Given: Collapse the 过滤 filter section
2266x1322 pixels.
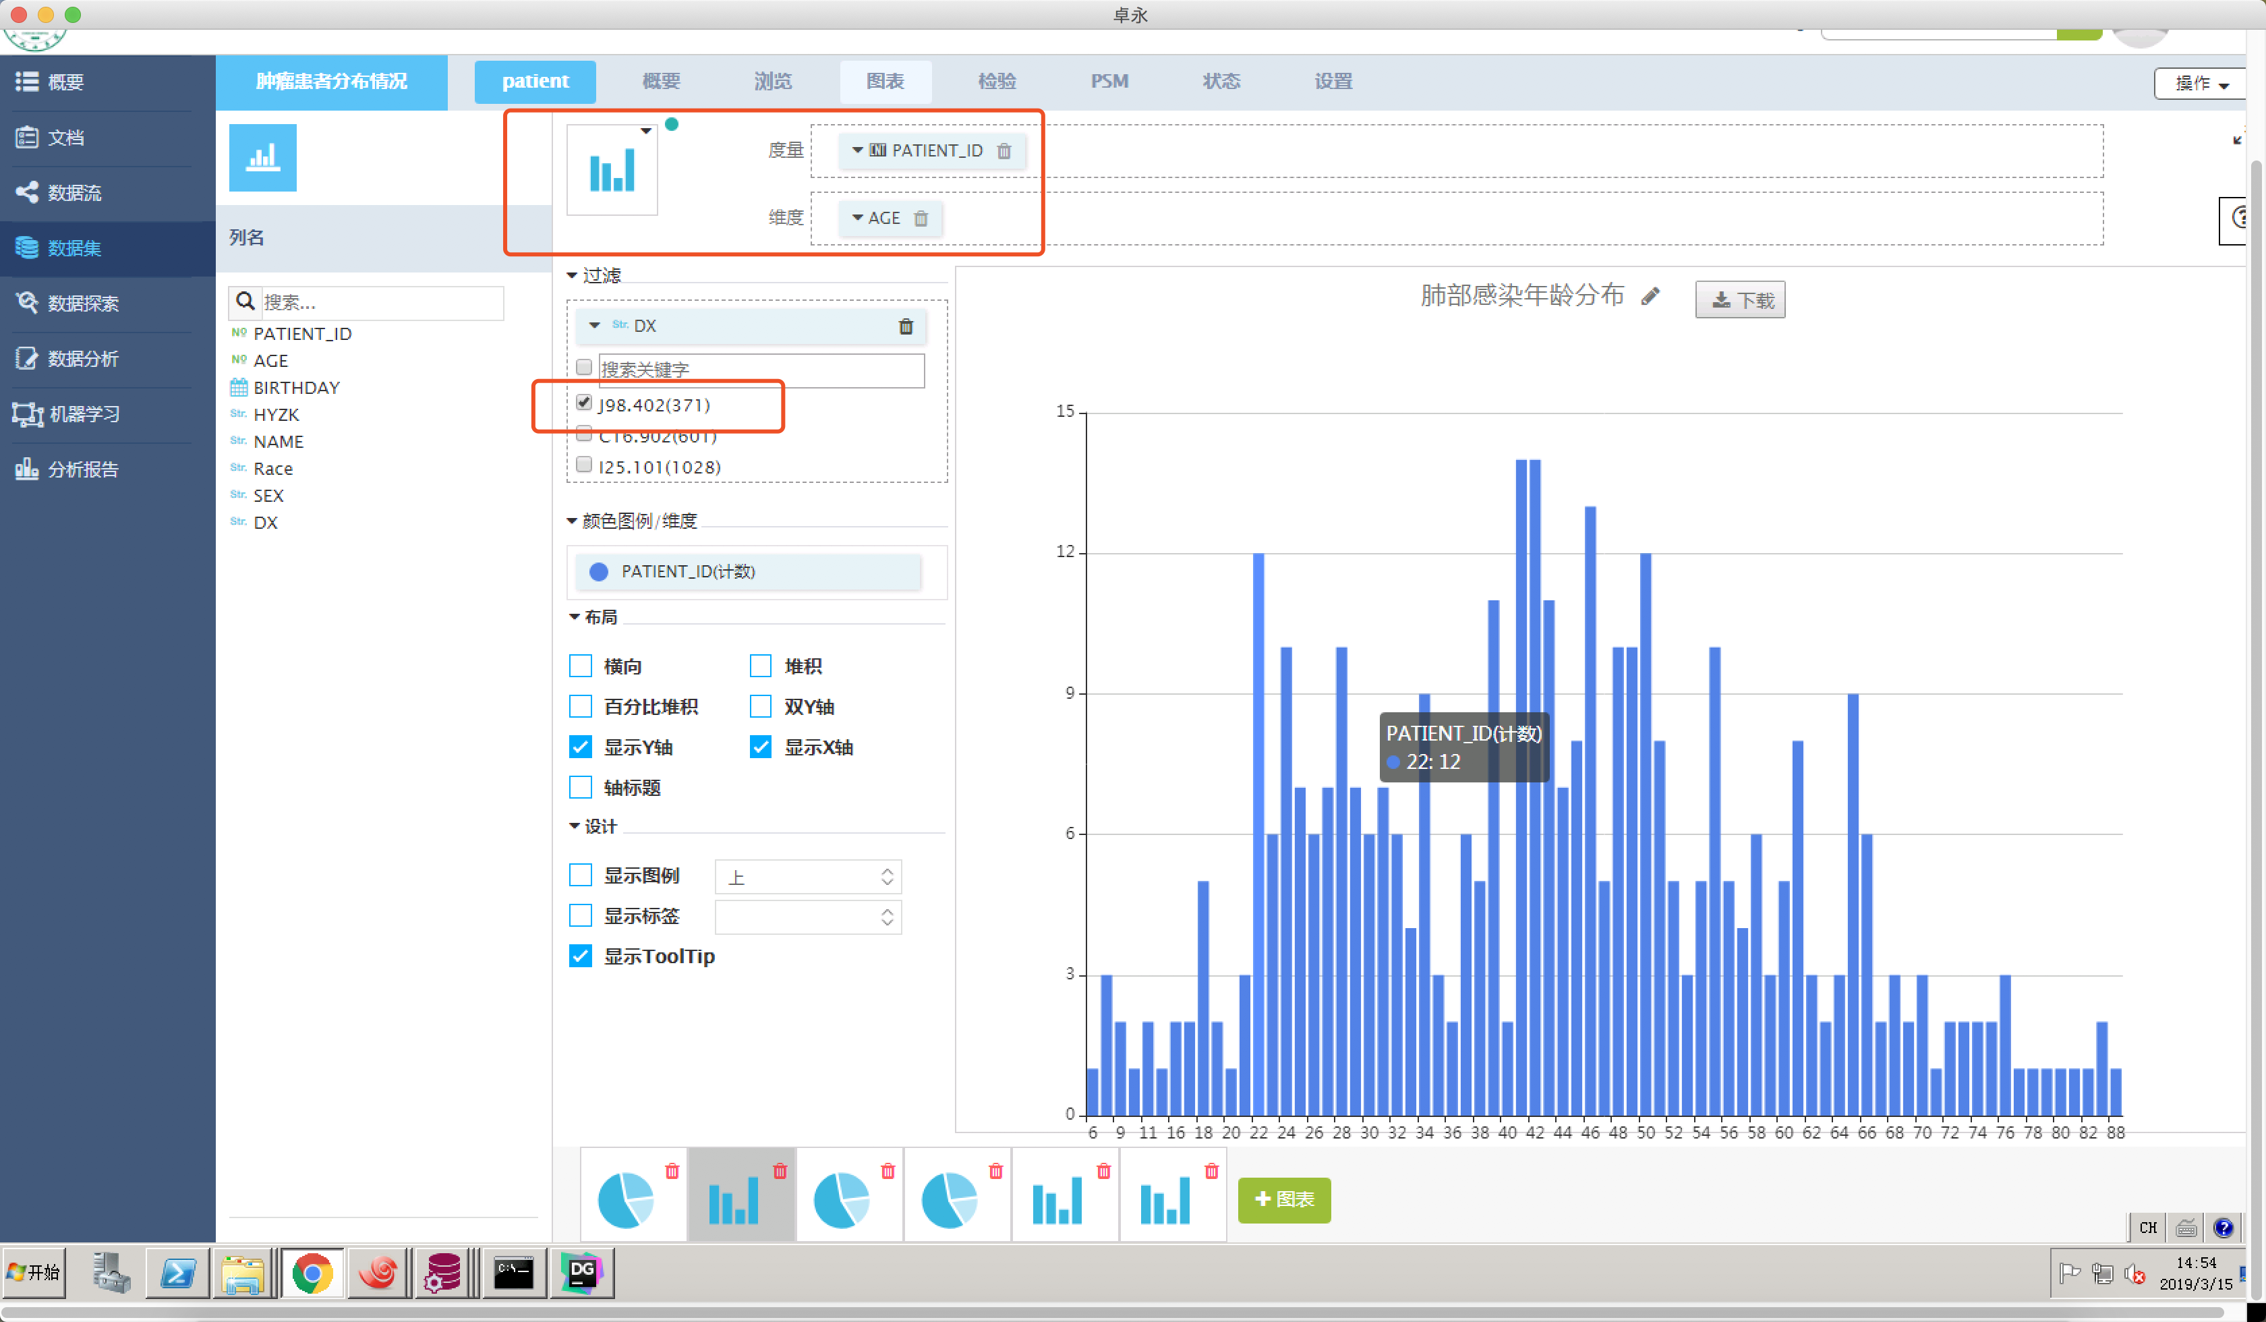Looking at the screenshot, I should [572, 276].
